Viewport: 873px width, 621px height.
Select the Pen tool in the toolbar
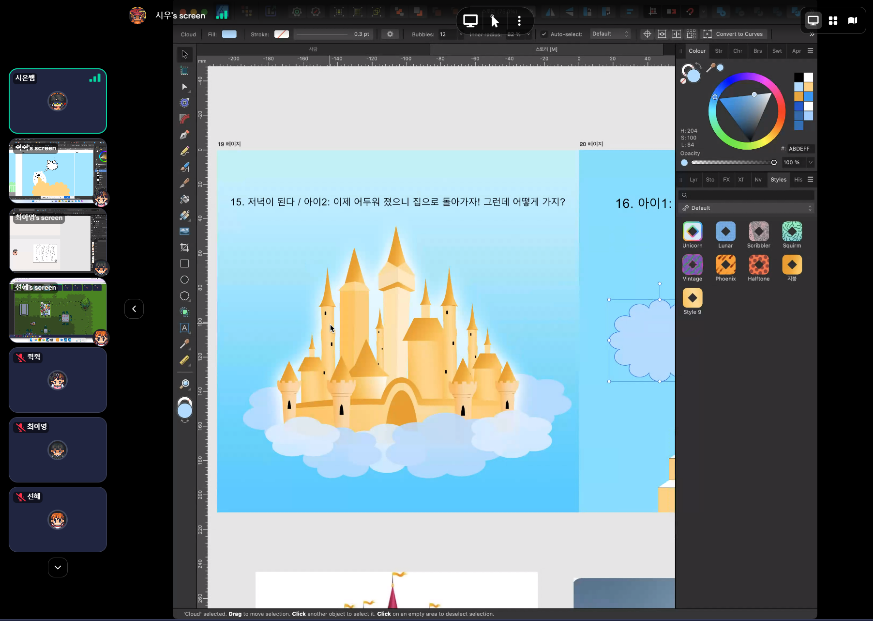[184, 135]
